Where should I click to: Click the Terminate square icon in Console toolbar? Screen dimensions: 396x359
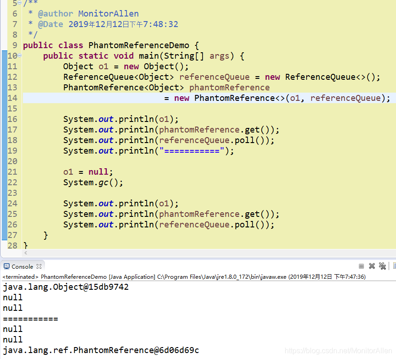(361, 266)
